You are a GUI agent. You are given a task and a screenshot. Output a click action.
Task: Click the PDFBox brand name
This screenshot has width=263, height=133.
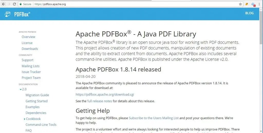22,14
